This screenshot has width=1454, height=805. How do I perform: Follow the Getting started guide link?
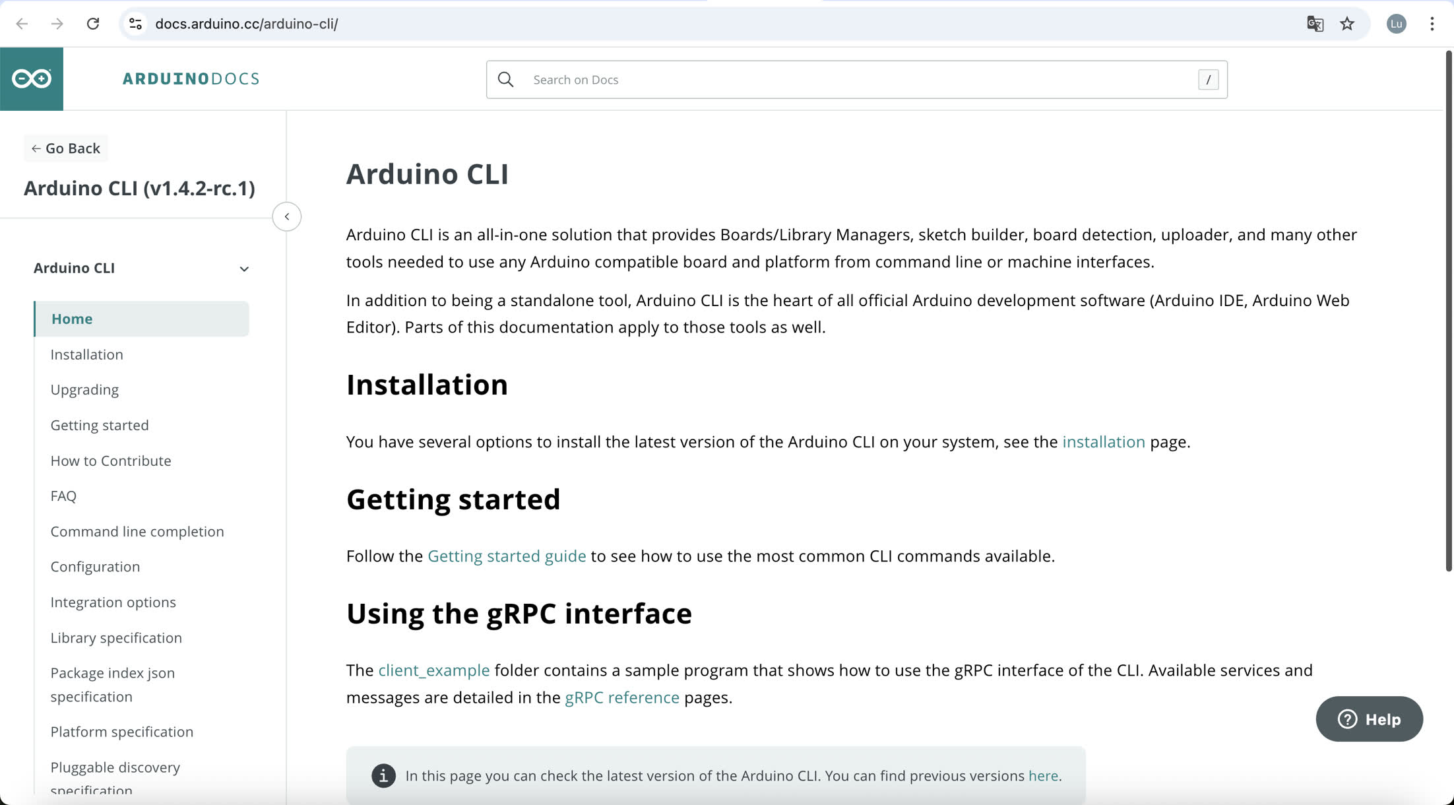507,556
